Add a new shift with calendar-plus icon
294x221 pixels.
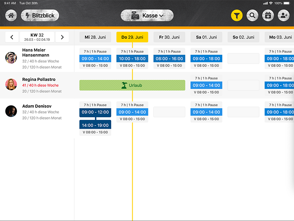pos(268,16)
